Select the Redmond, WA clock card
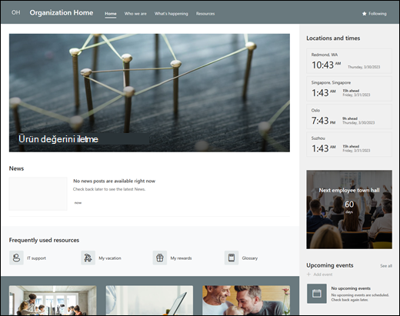The image size is (400, 316). coord(349,61)
